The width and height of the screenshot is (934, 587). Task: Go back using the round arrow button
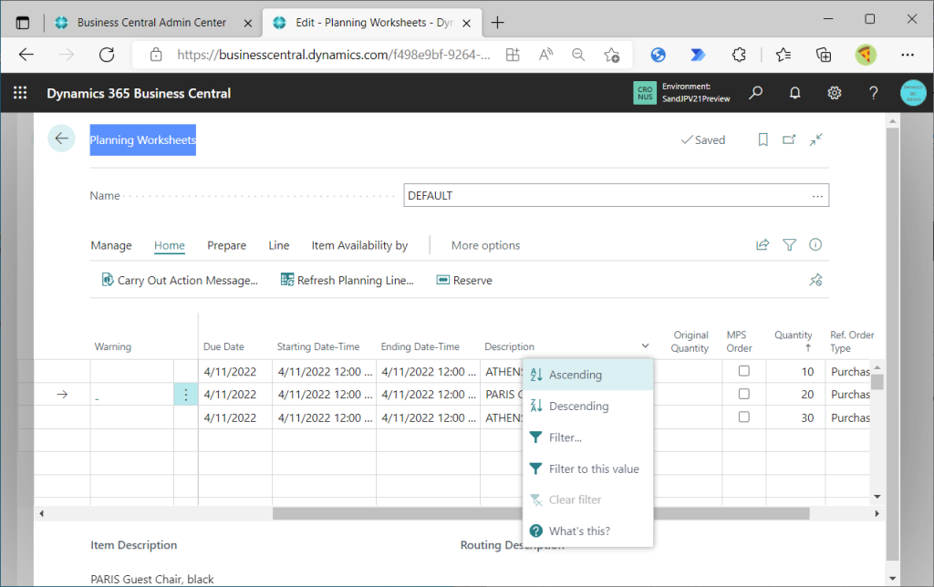61,139
